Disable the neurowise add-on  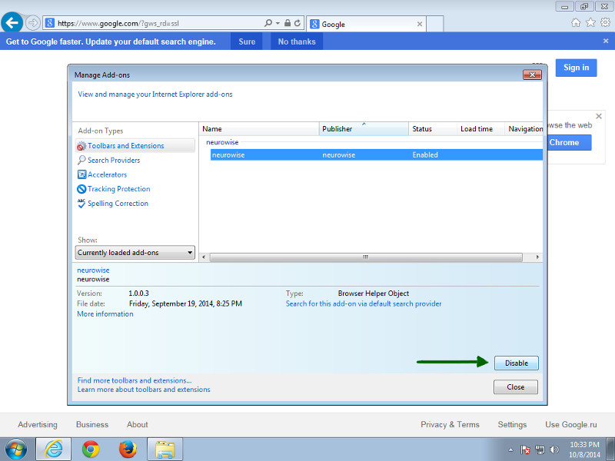coord(516,363)
